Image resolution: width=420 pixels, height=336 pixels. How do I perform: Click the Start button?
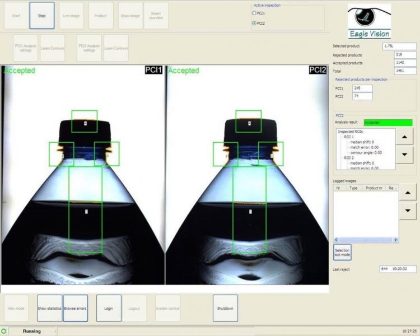tap(16, 16)
